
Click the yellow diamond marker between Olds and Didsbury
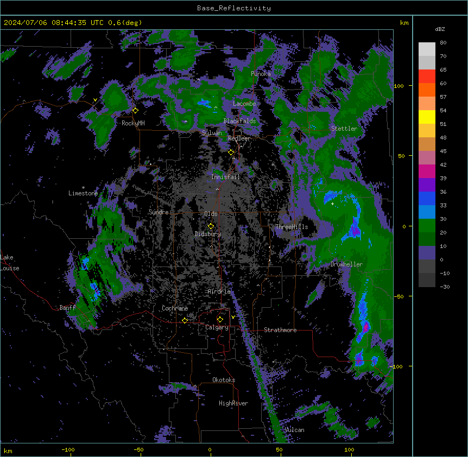tap(211, 226)
